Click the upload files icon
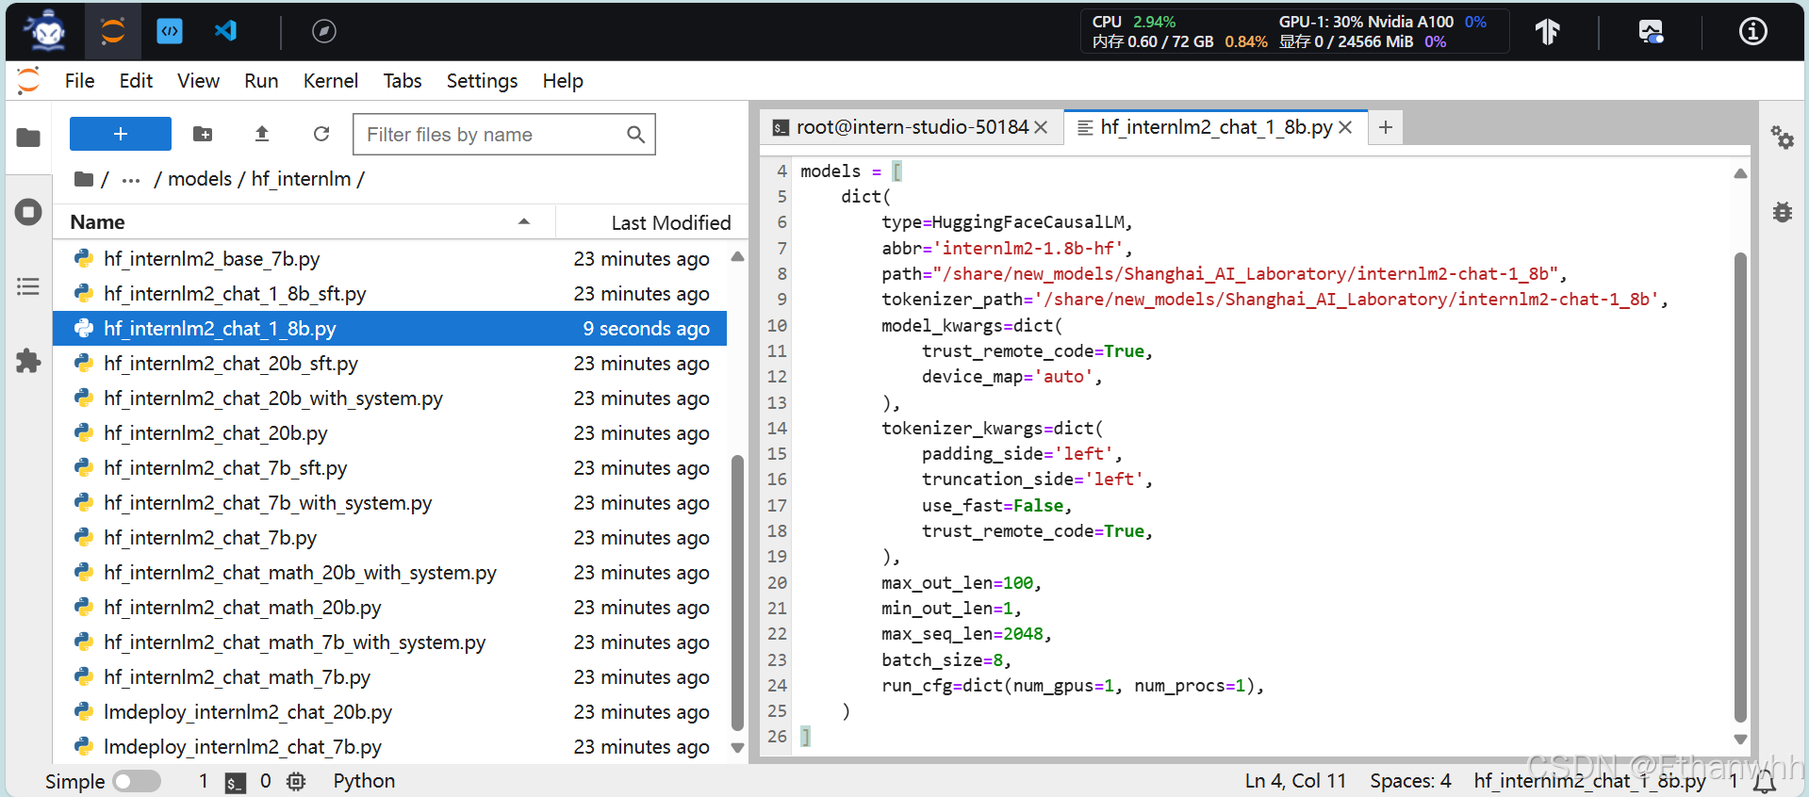 [262, 134]
